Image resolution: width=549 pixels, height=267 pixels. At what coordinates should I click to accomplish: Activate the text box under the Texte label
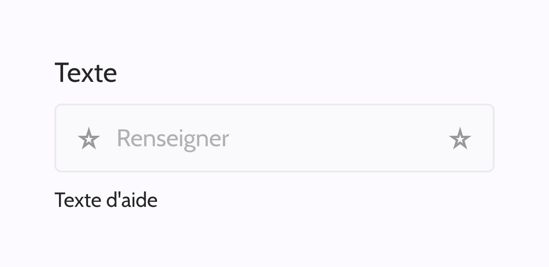click(x=272, y=138)
